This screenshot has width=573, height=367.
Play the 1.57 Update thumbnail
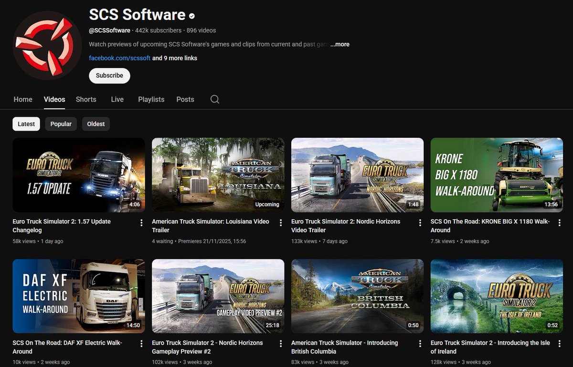coord(79,175)
